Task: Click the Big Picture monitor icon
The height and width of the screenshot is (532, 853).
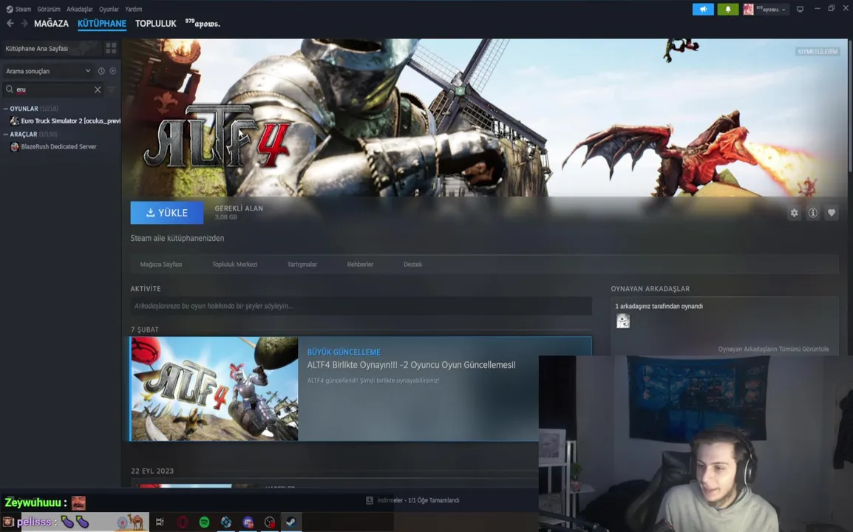Action: click(x=800, y=10)
